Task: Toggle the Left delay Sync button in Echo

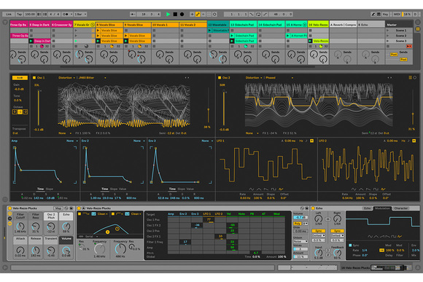Action: [x=318, y=231]
